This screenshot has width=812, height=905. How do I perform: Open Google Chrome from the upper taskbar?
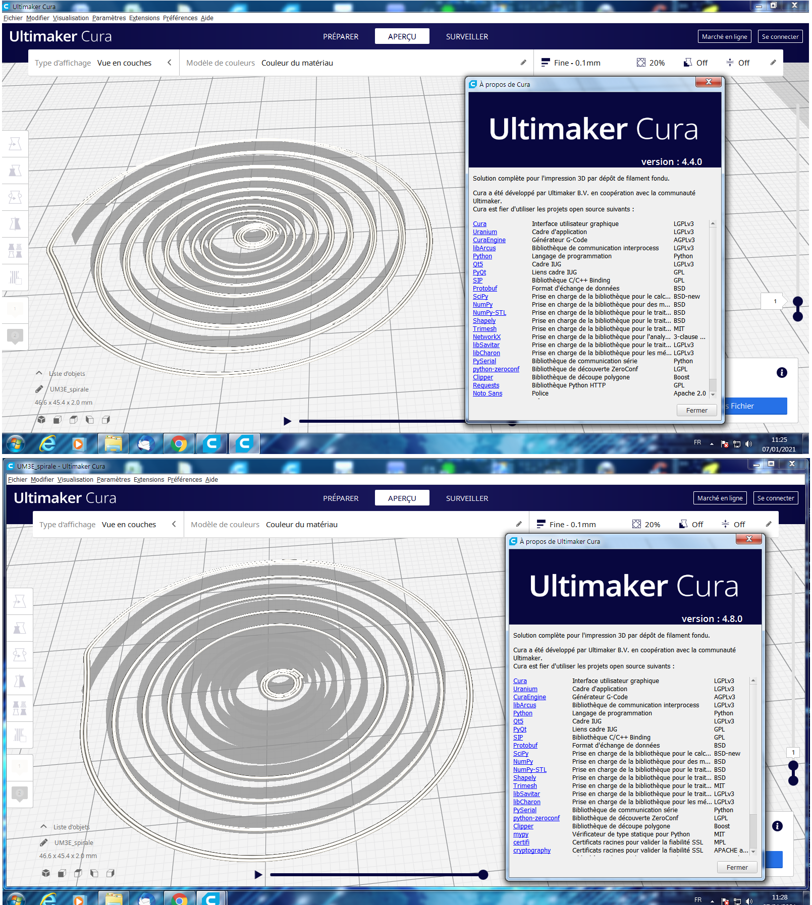[x=178, y=443]
